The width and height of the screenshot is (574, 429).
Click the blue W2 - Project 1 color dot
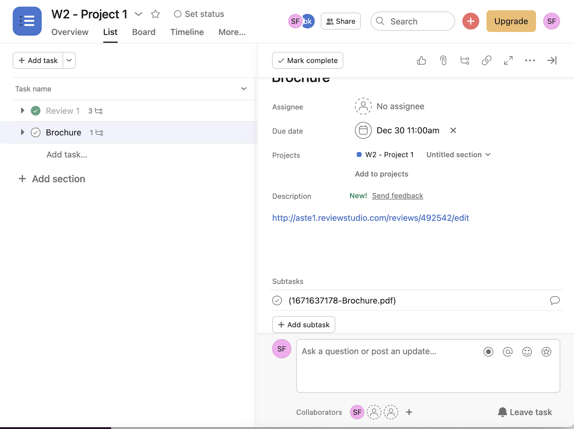(359, 155)
